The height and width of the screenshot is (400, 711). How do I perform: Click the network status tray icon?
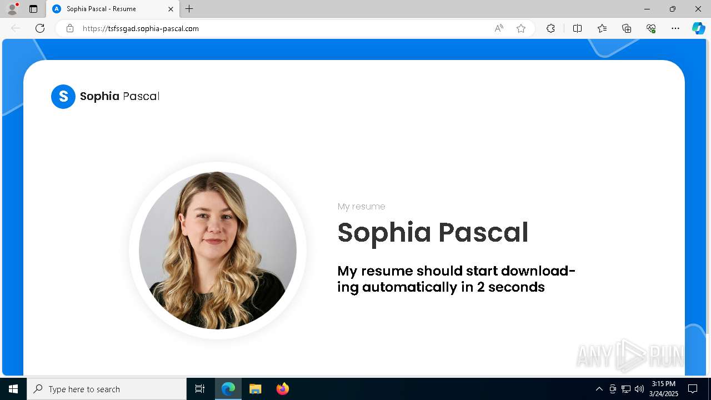626,389
